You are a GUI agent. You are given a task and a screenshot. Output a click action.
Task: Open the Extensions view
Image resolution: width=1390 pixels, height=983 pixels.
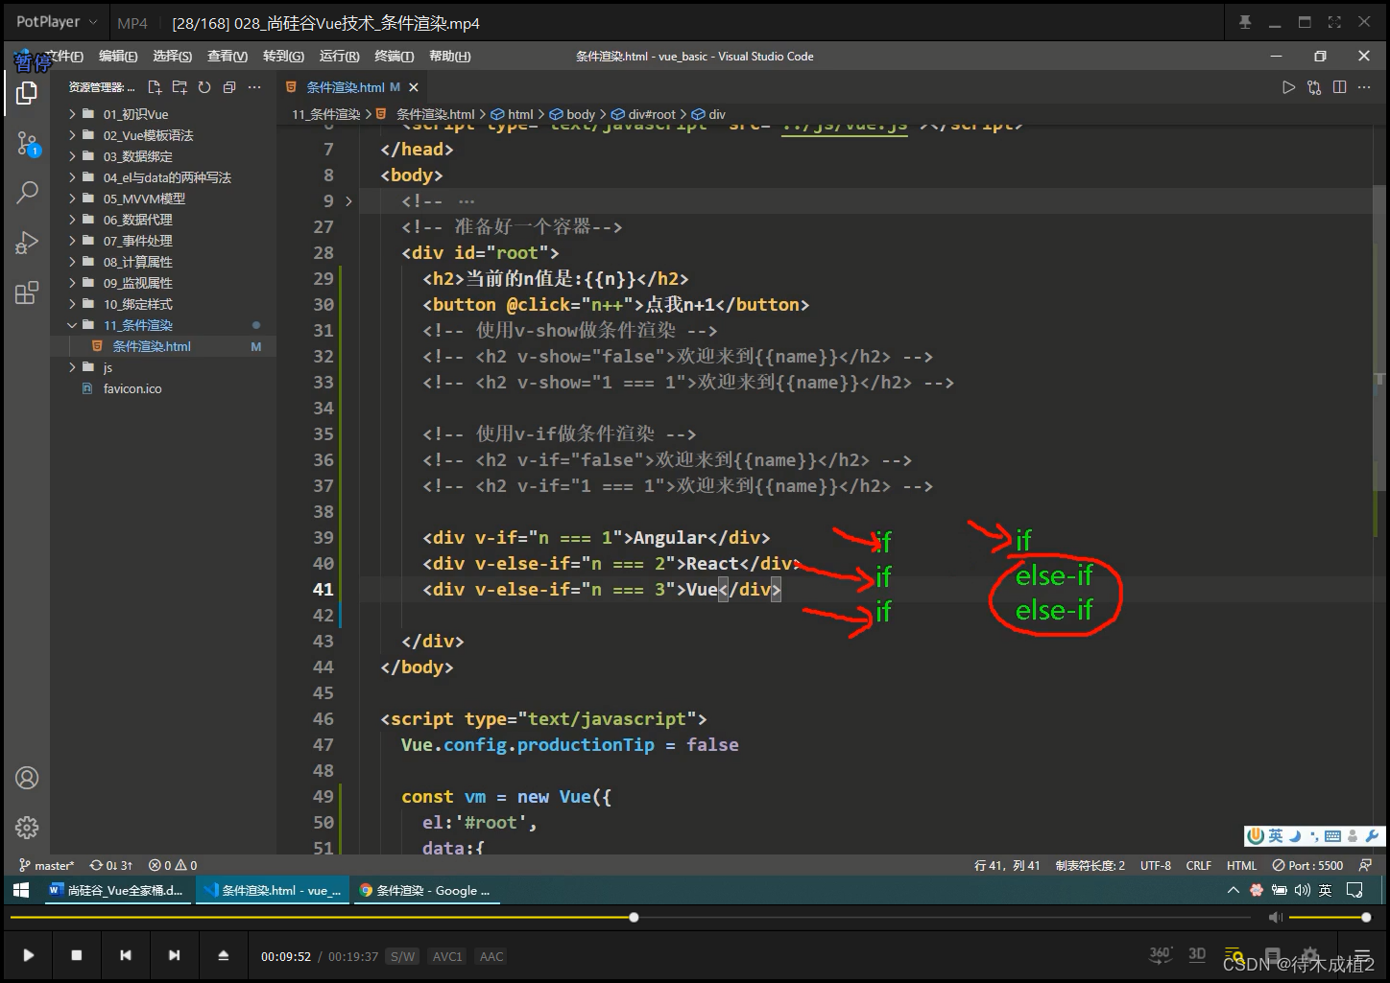tap(27, 293)
